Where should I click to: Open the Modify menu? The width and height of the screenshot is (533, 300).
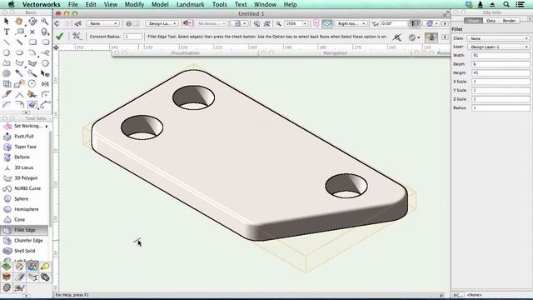tap(134, 4)
